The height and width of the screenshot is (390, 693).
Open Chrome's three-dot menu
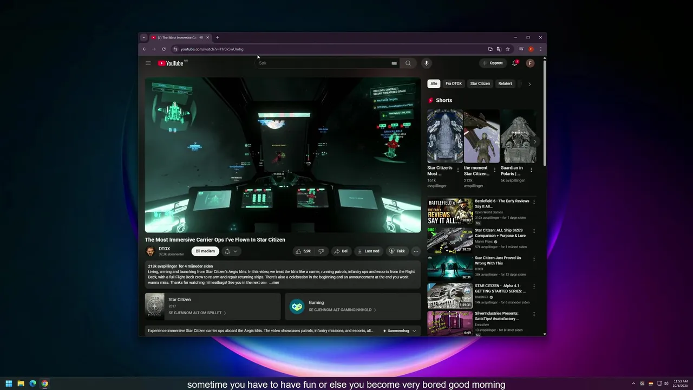point(540,49)
